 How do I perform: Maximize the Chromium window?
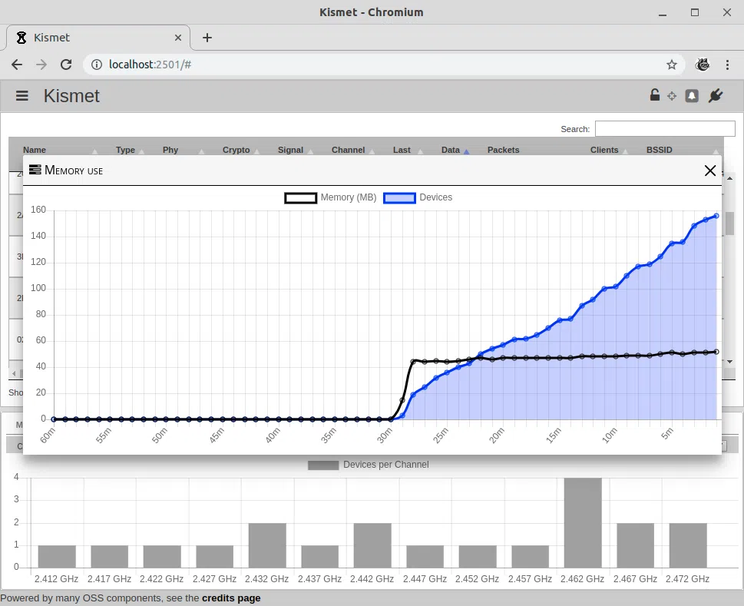pos(695,12)
